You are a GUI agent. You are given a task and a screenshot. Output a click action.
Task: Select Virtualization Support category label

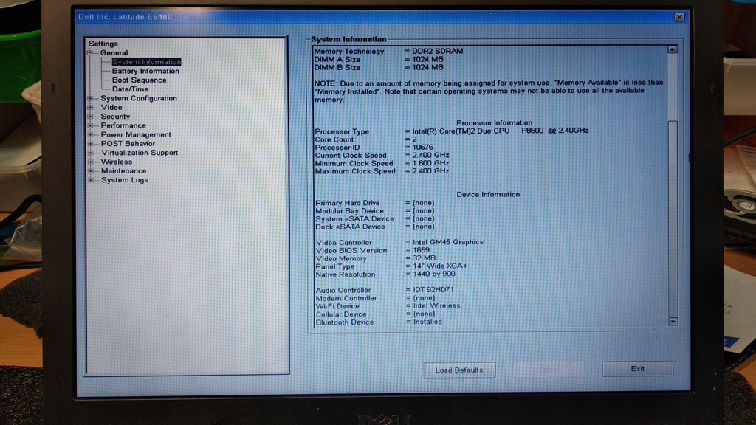point(140,153)
